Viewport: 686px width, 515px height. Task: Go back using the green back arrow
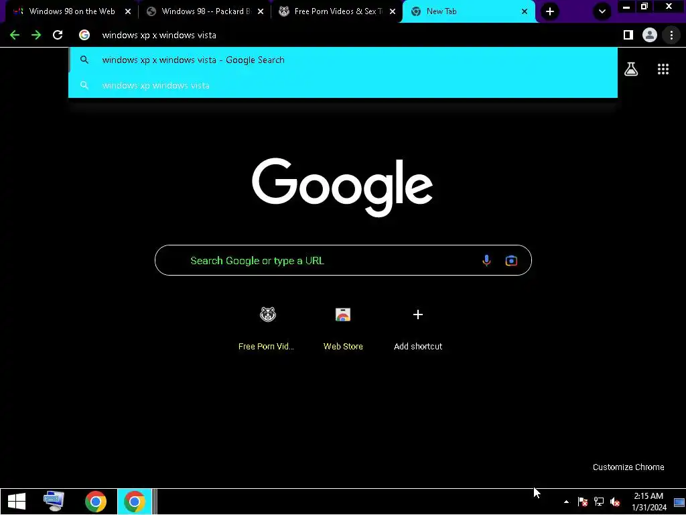[15, 35]
